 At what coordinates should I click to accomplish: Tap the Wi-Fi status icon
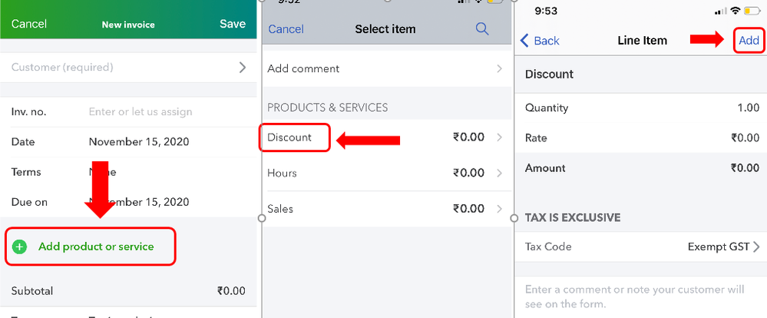(735, 12)
